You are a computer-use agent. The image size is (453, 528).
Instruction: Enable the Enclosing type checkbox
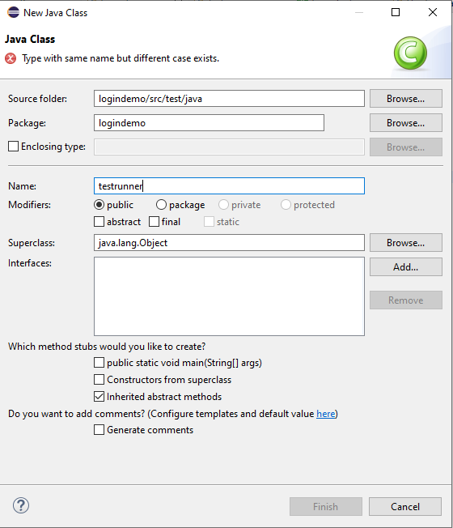[14, 147]
